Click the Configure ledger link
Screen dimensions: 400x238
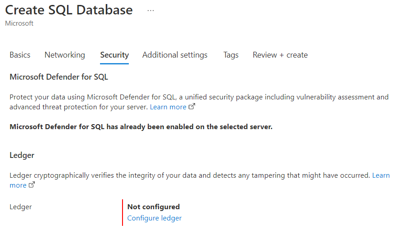click(x=155, y=218)
